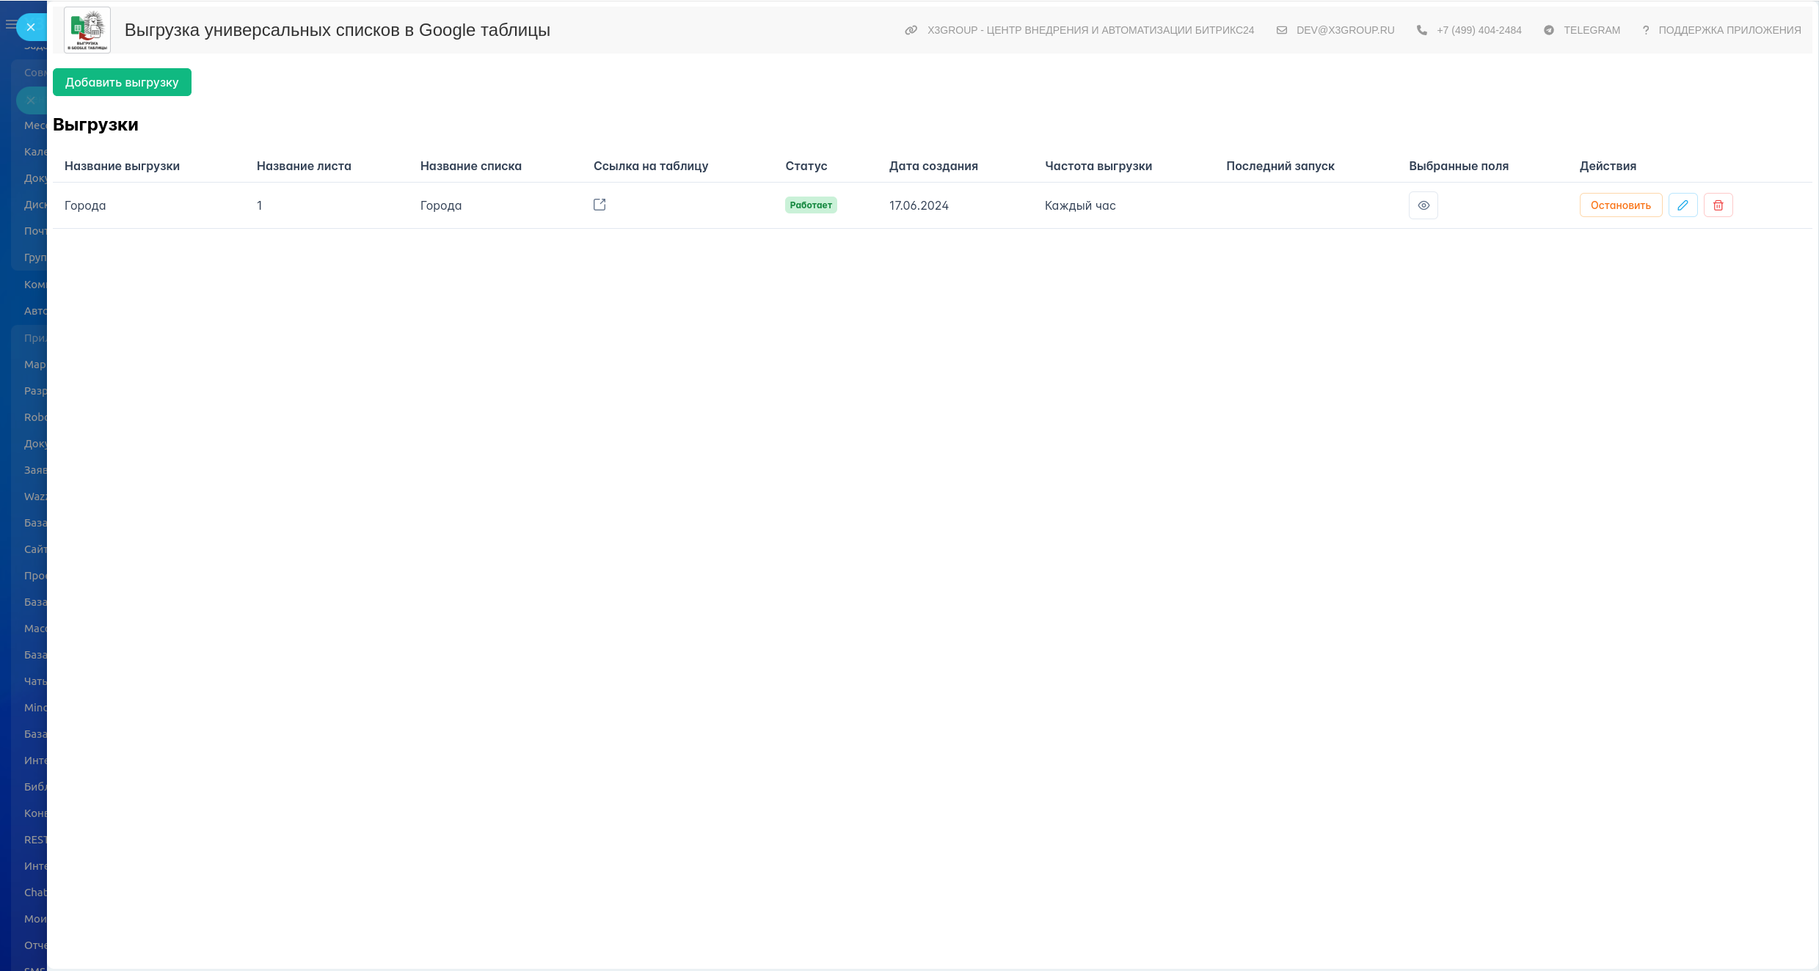Click Добавить выгрузку button

(122, 82)
